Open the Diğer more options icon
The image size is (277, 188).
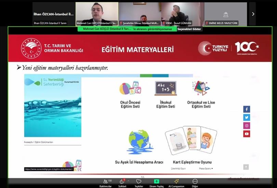[195, 181]
